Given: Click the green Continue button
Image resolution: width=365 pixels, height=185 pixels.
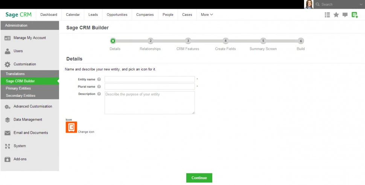Looking at the screenshot, I should pyautogui.click(x=199, y=178).
